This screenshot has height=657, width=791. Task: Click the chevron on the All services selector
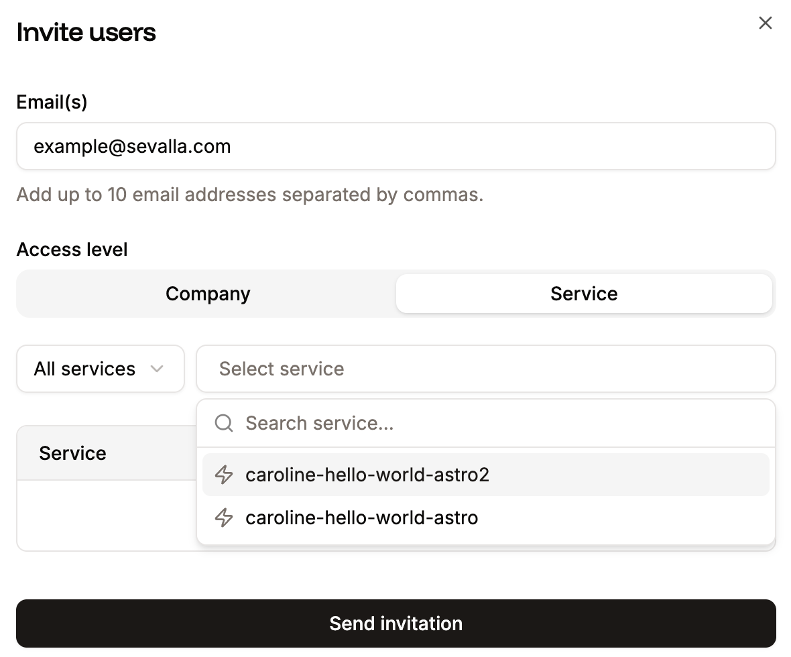(158, 369)
